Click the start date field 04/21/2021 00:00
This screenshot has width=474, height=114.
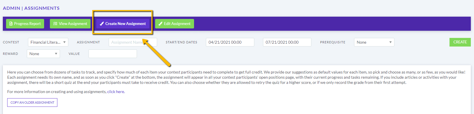230,42
